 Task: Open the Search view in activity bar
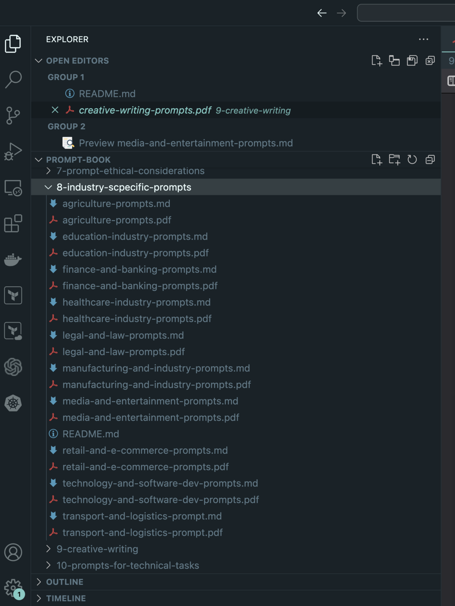[x=13, y=79]
